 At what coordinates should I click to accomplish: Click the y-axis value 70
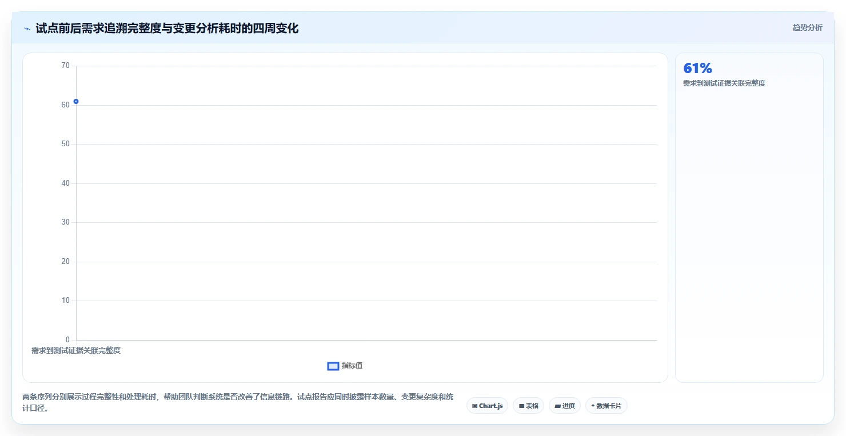tap(65, 66)
